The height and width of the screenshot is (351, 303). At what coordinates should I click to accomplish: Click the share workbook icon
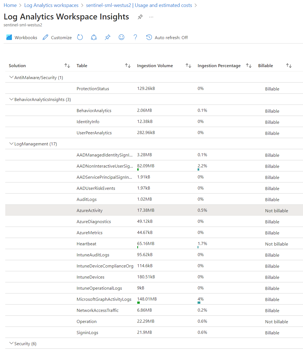coord(94,37)
